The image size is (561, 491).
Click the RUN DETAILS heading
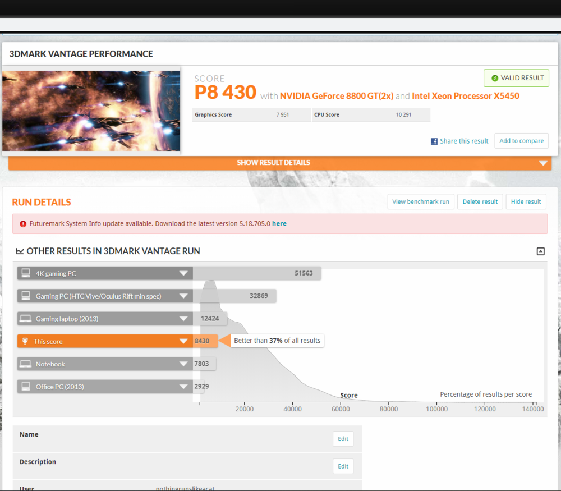coord(42,202)
